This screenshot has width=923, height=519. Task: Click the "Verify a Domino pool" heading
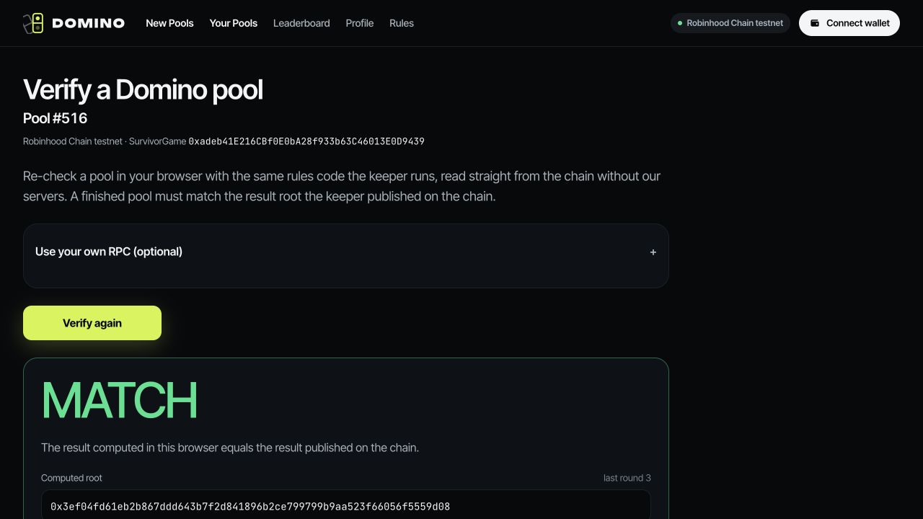(x=143, y=90)
